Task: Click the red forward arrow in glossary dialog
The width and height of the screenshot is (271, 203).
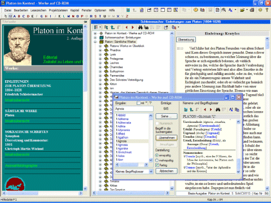Action: point(211,109)
